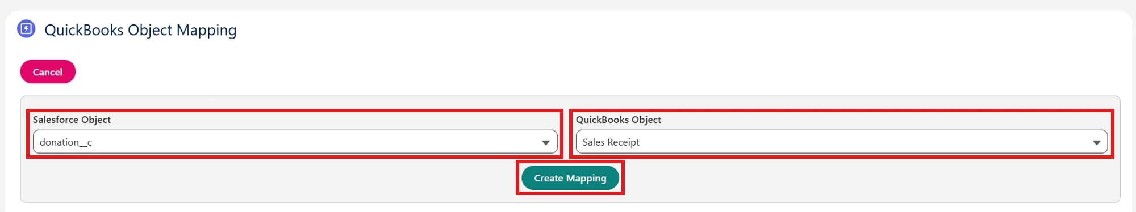Cancel the object mapping
Image resolution: width=1136 pixels, height=212 pixels.
(48, 71)
